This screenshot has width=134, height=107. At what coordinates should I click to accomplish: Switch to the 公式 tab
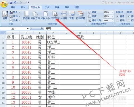point(47,7)
